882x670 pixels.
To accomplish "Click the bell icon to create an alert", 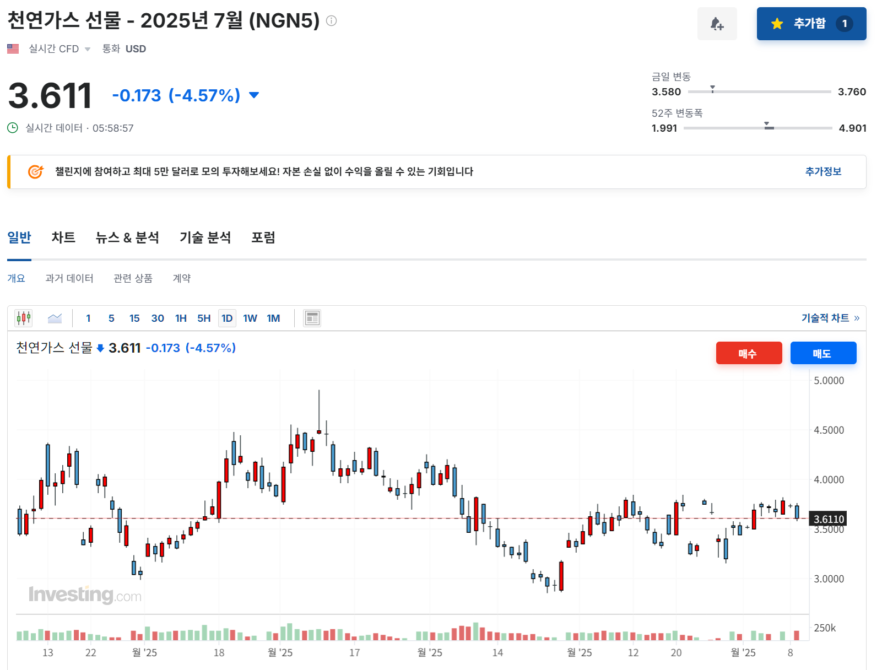I will point(717,23).
